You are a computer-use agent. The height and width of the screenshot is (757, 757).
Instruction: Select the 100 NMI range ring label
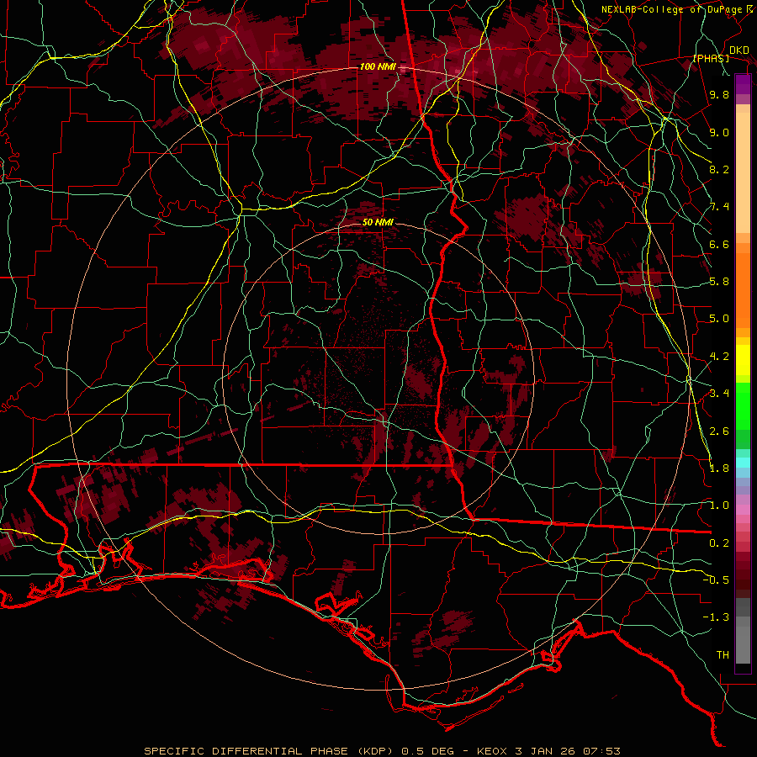(x=377, y=66)
